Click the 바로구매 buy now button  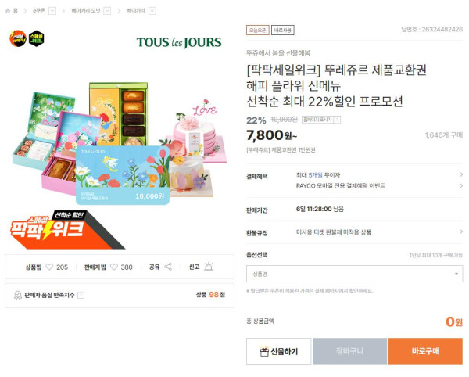(425, 351)
